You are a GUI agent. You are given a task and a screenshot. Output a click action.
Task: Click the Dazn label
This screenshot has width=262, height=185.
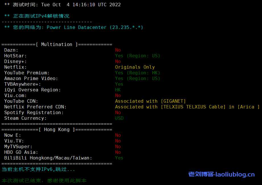point(11,50)
